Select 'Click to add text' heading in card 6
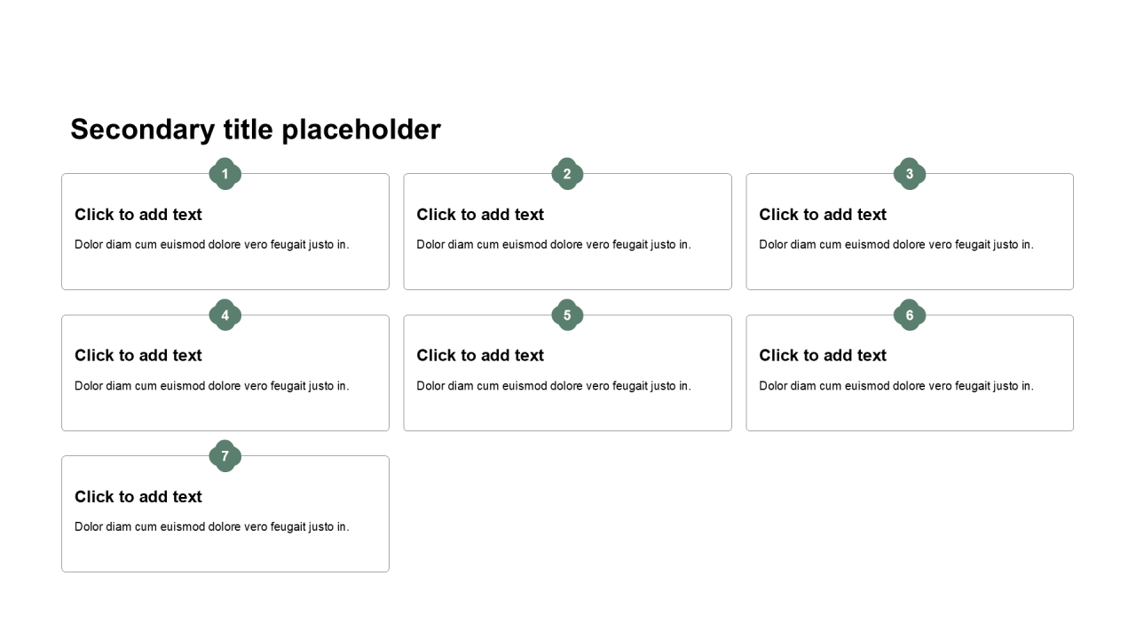 point(823,356)
